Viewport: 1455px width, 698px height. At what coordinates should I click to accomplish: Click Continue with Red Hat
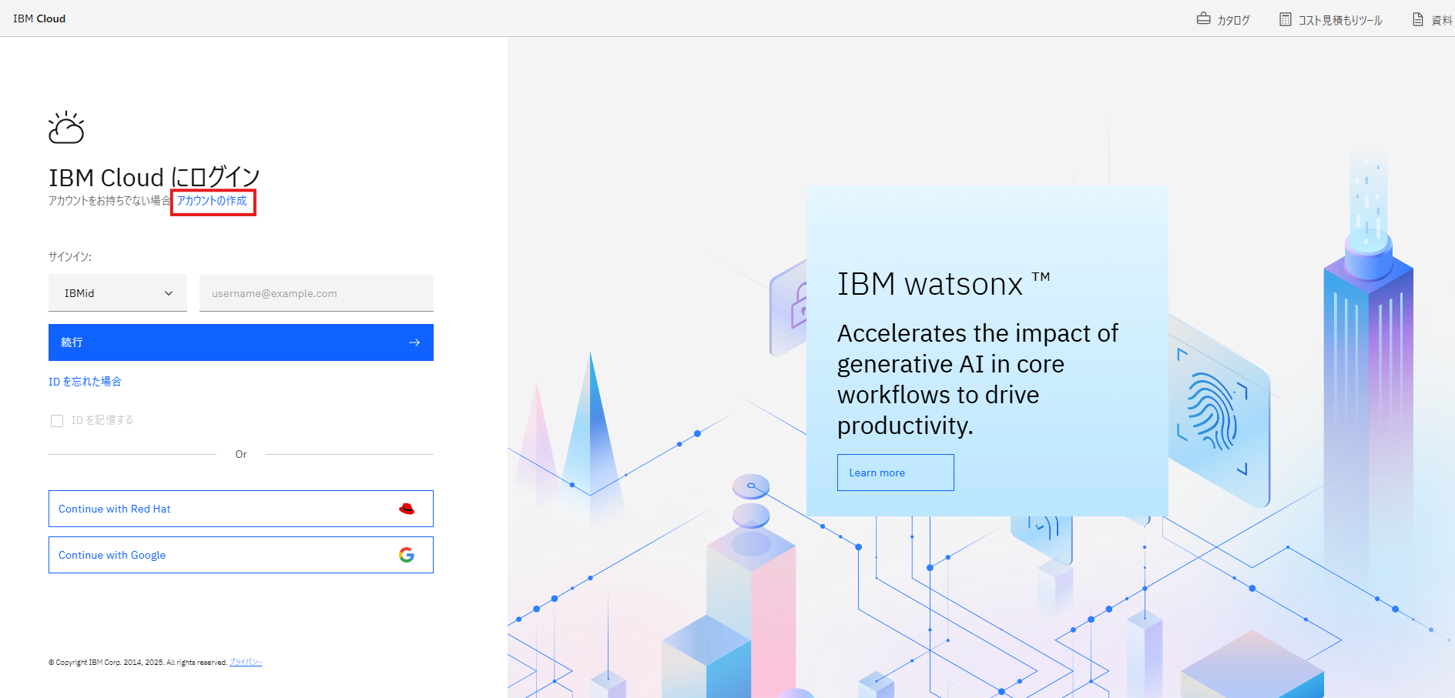[x=240, y=509]
